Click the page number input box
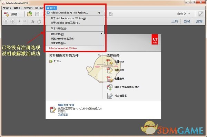This screenshot has width=207, height=137. coord(19,21)
